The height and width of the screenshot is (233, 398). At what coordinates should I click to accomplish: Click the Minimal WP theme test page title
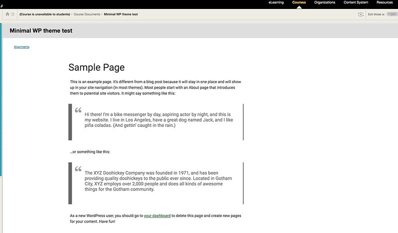click(41, 31)
